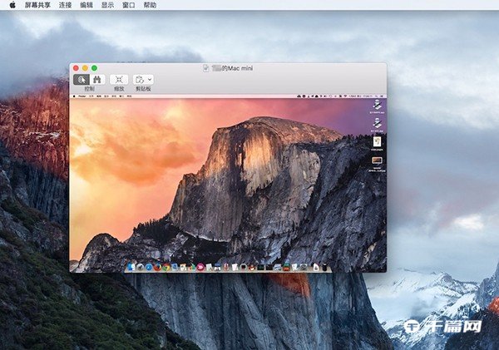Expand the 剪贴板 clipboard dropdown

pyautogui.click(x=143, y=79)
